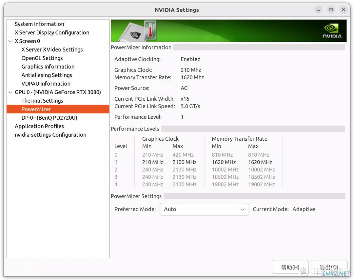Click level 1 max graphics clock '2100 MHz'
This screenshot has height=280, width=354.
coord(185,162)
